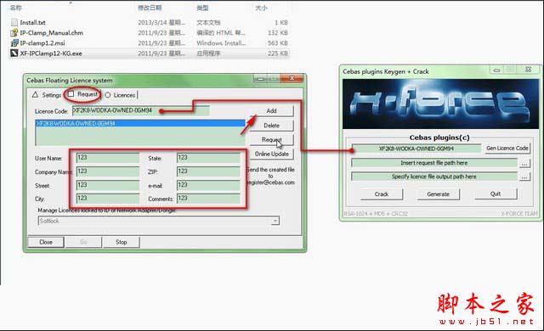Click the Generate button
The height and width of the screenshot is (331, 544).
(x=439, y=194)
